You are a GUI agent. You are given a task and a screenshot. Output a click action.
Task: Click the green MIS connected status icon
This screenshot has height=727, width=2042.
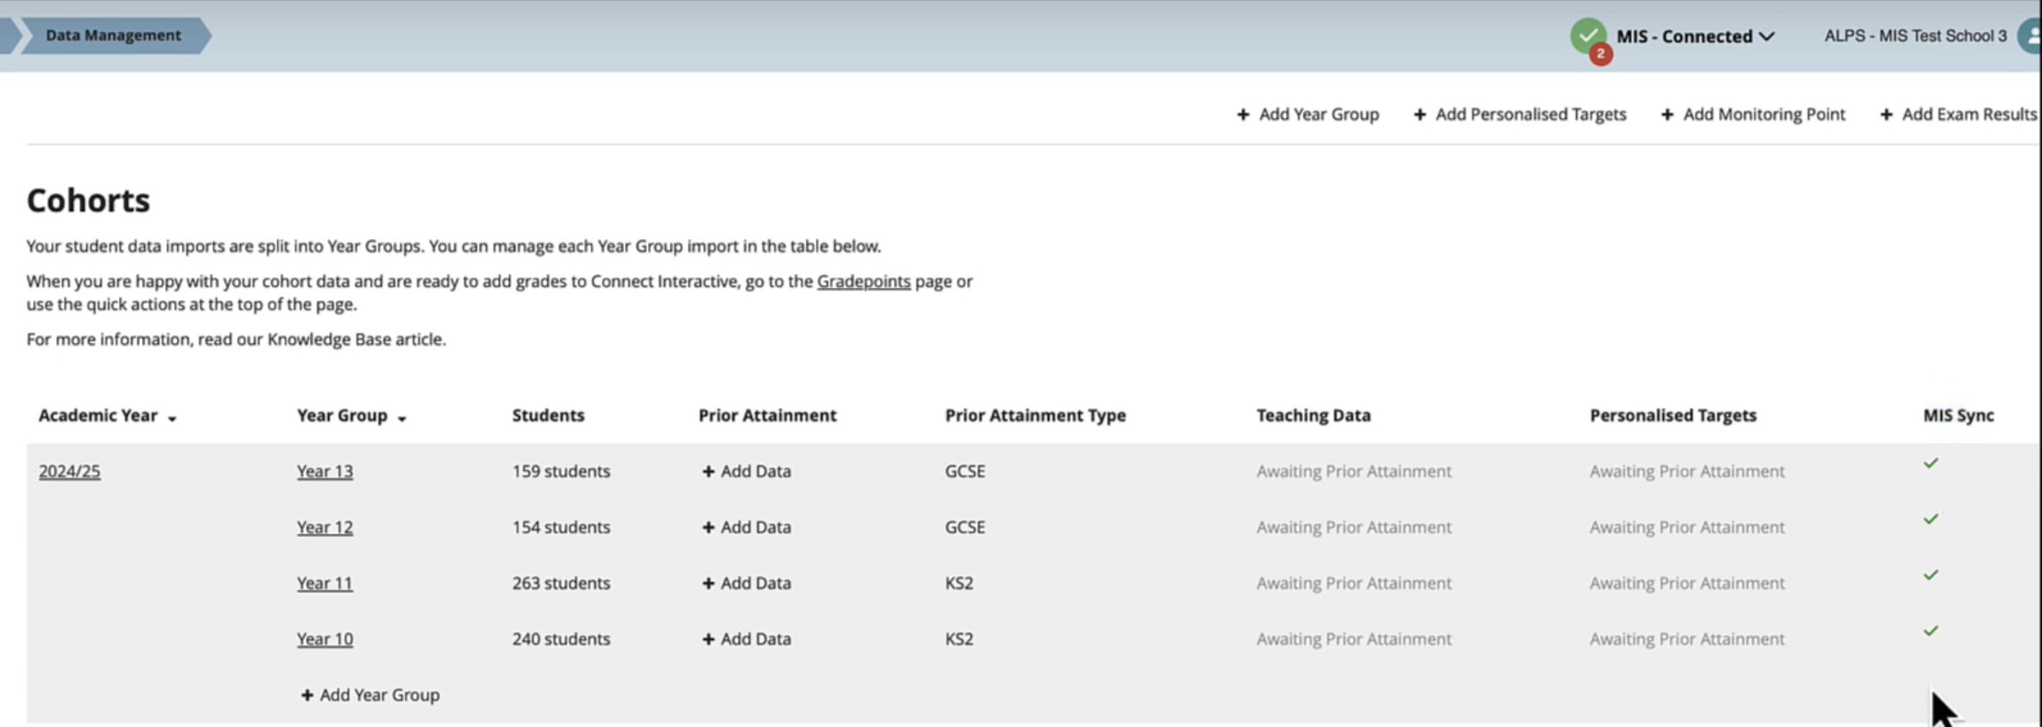1588,35
